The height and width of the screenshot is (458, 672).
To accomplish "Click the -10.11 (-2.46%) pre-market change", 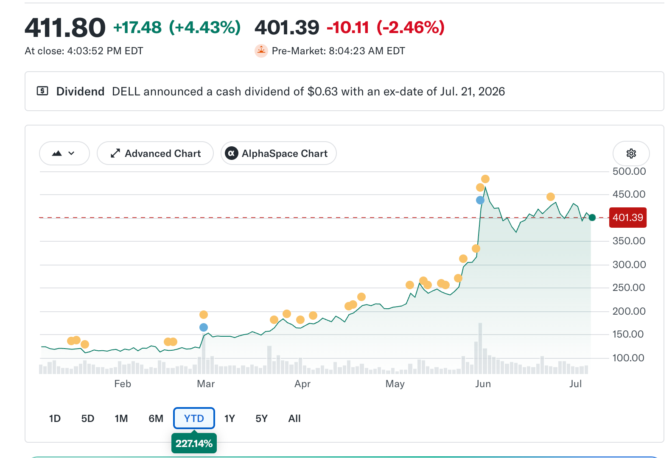I will click(x=386, y=28).
